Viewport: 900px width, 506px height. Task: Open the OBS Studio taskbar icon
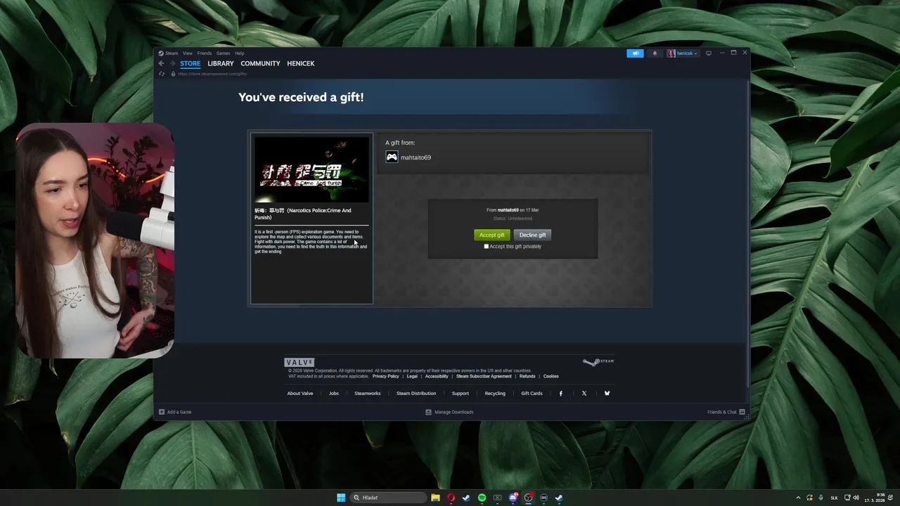[529, 498]
